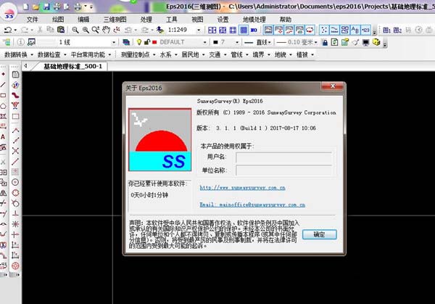Click the blue padlock icon
The height and width of the screenshot is (304, 435).
coord(325,42)
